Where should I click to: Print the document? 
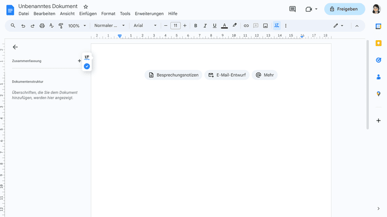pyautogui.click(x=42, y=26)
